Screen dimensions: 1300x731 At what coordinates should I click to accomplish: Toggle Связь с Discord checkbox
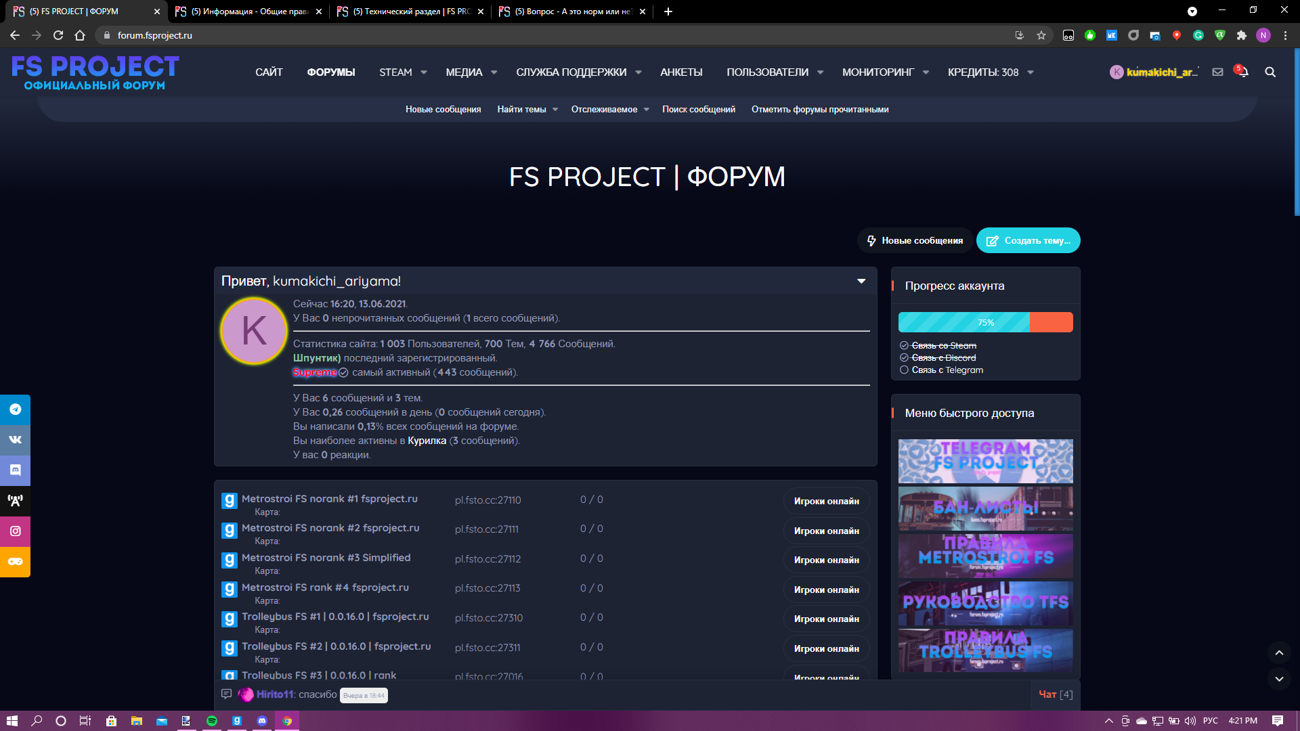[904, 358]
